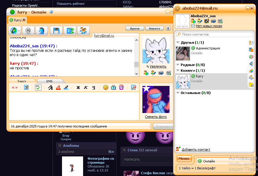
Task: Switch to the SMS tab
Action: 49,81
